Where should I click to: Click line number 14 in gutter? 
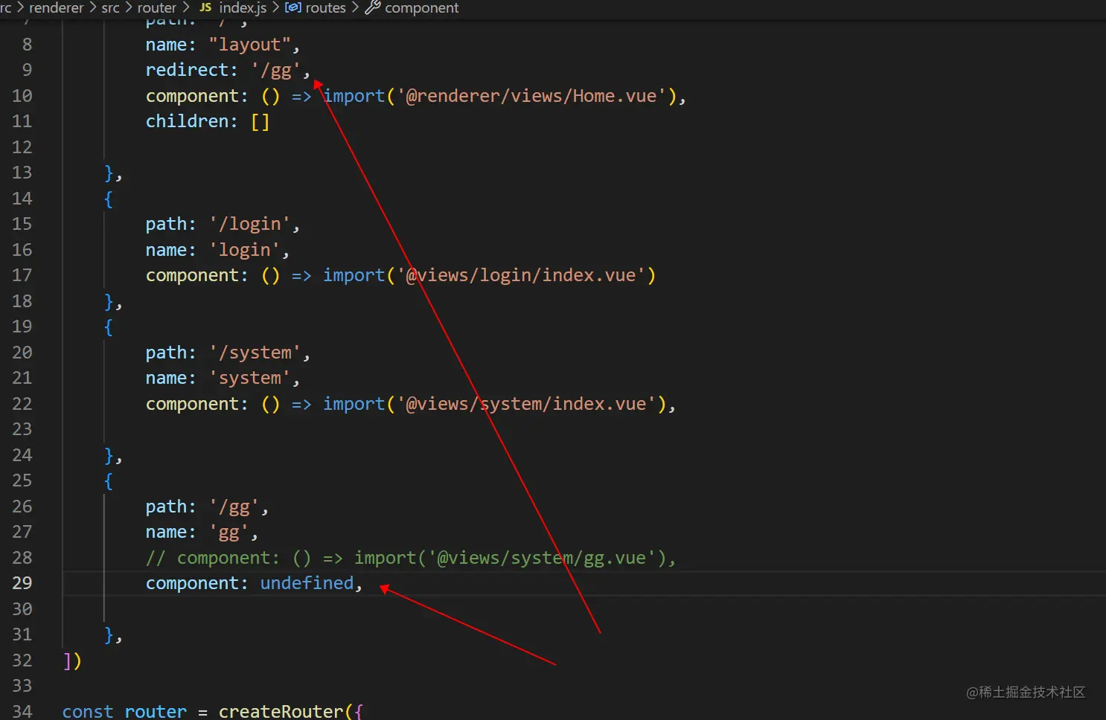pyautogui.click(x=22, y=199)
